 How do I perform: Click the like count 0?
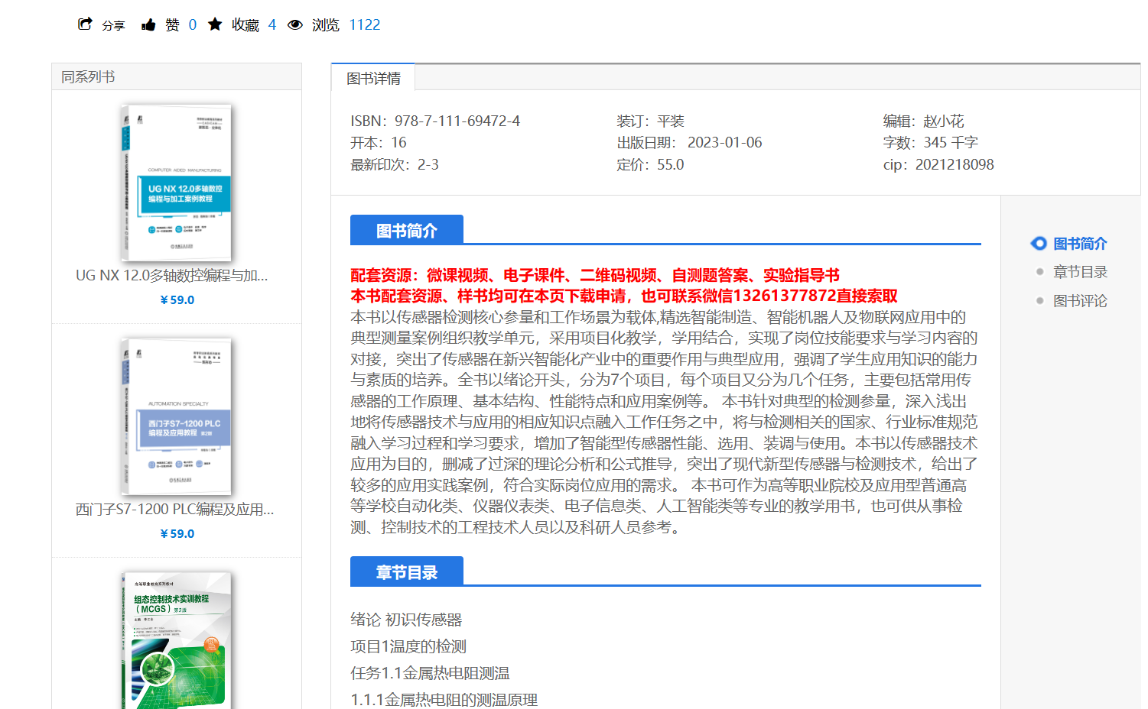(x=193, y=25)
